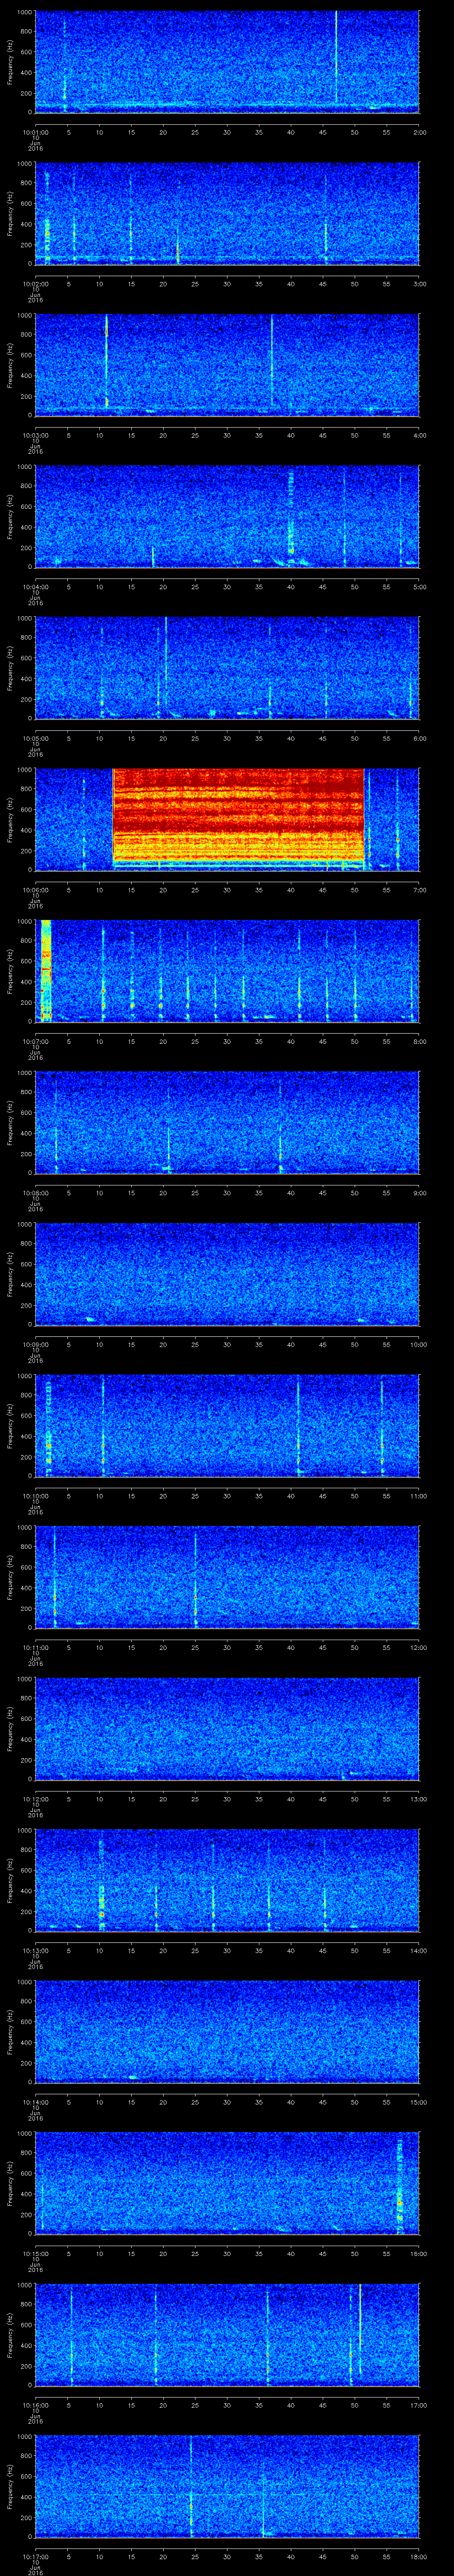The image size is (454, 2576).
Task: Click the burst near 40 s in 10:04:00 spectrogram
Action: pos(291,513)
